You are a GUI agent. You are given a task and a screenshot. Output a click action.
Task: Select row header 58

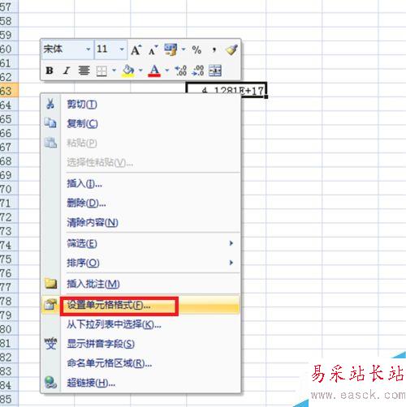pyautogui.click(x=9, y=21)
